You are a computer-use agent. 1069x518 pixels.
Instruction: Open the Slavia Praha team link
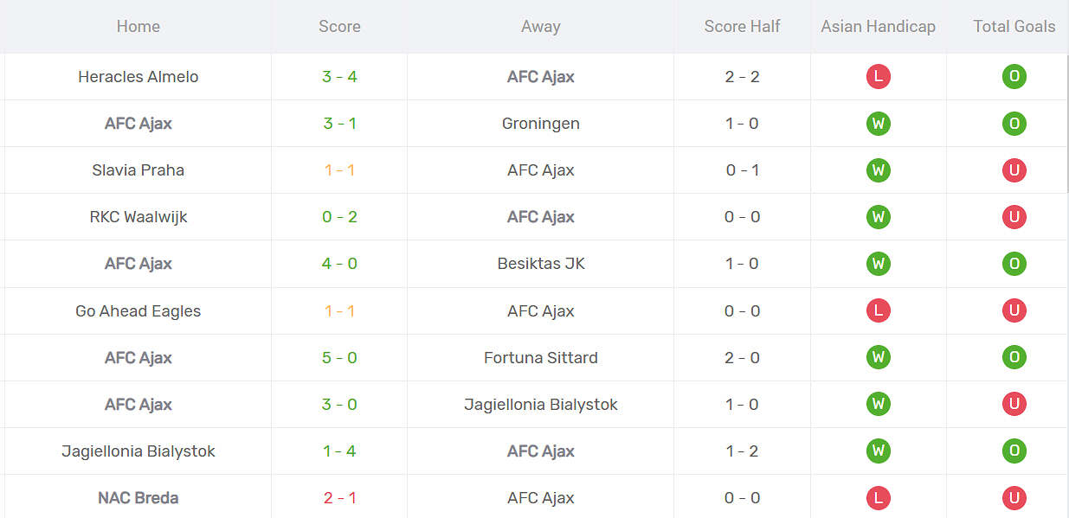point(138,170)
